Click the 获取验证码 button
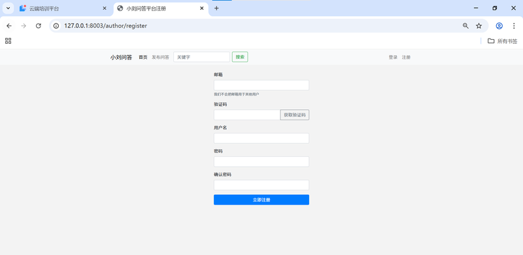The height and width of the screenshot is (255, 523). (x=295, y=115)
